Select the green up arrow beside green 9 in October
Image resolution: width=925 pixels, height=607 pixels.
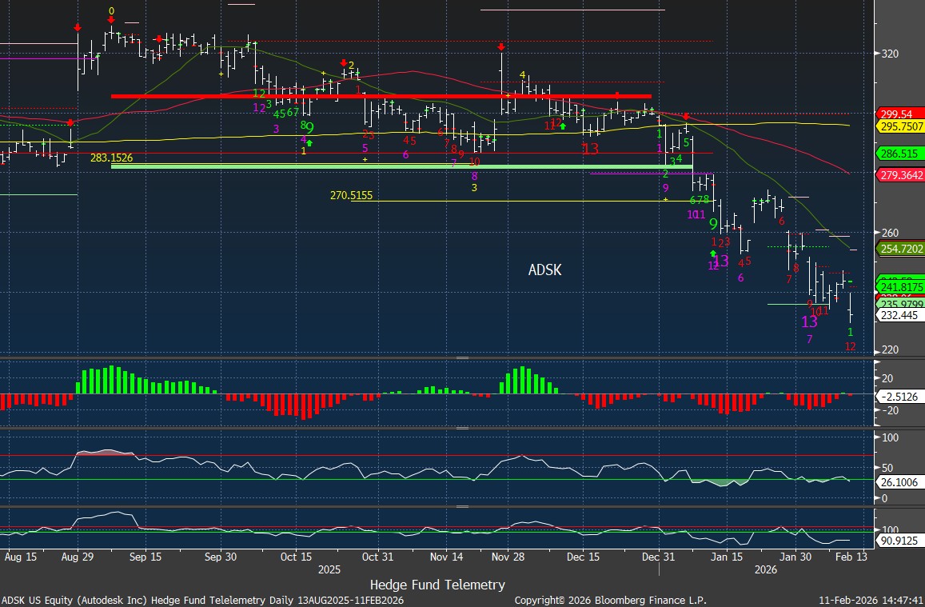pyautogui.click(x=309, y=142)
